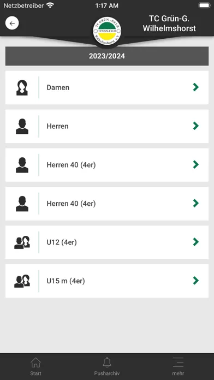Expand the Damen team chevron

coord(196,87)
